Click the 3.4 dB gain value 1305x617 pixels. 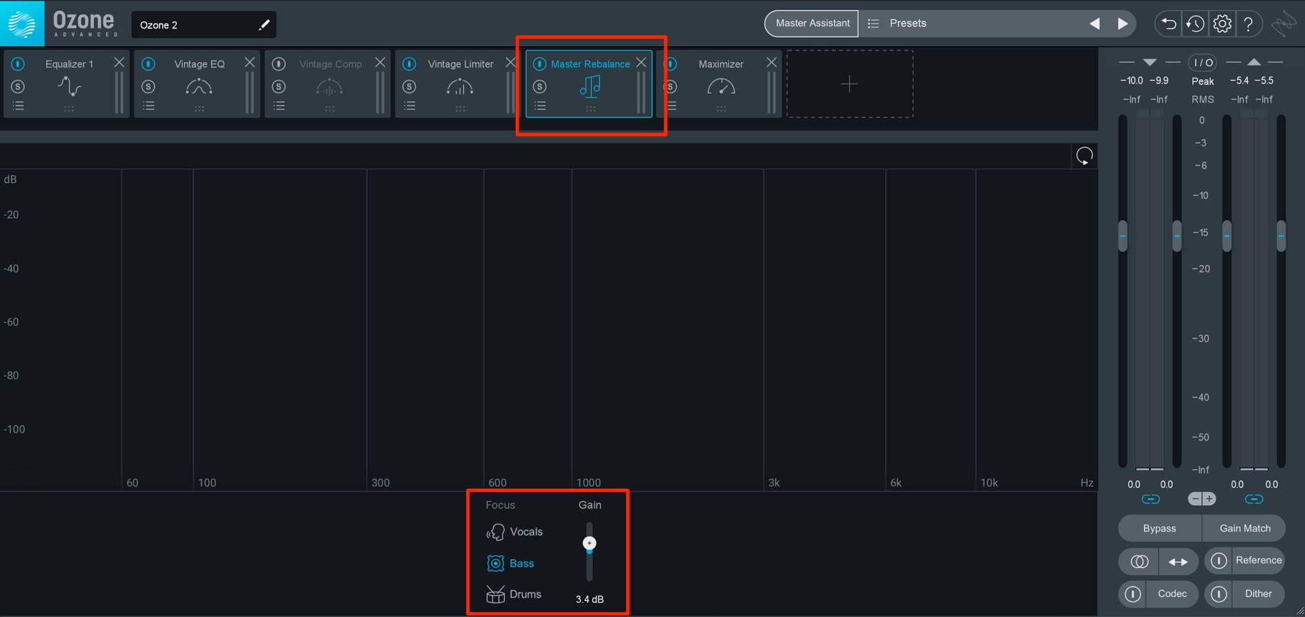coord(590,599)
